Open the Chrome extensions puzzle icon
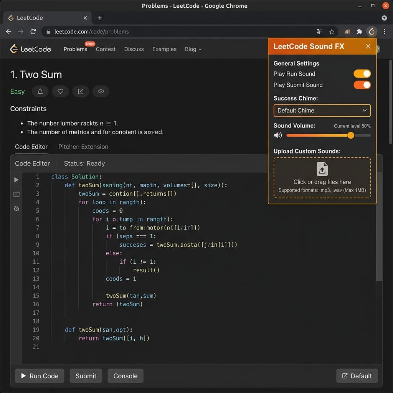 (x=359, y=31)
